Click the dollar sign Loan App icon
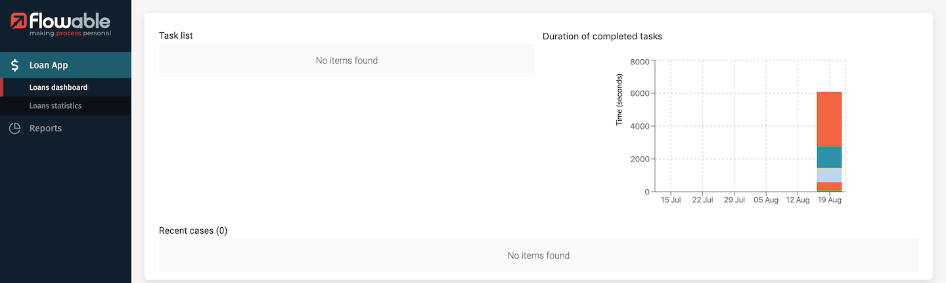The width and height of the screenshot is (946, 283). [14, 65]
